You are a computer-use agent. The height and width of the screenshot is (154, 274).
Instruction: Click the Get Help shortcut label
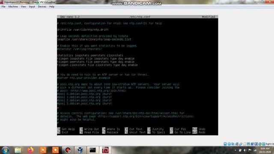tap(68, 129)
